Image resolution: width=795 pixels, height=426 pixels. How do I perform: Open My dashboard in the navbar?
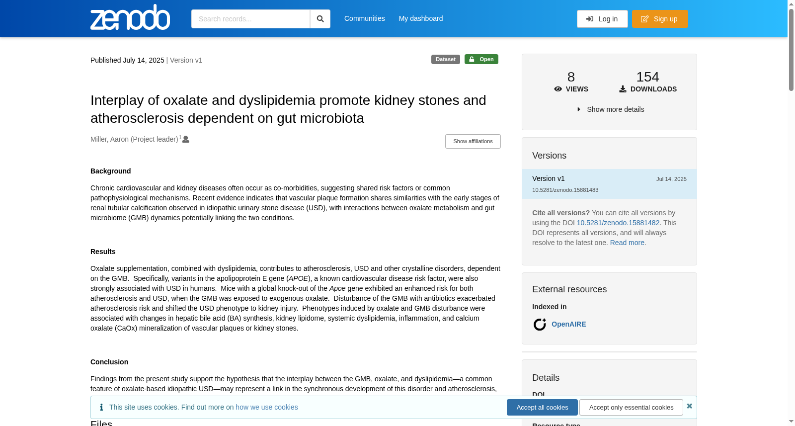click(x=421, y=18)
